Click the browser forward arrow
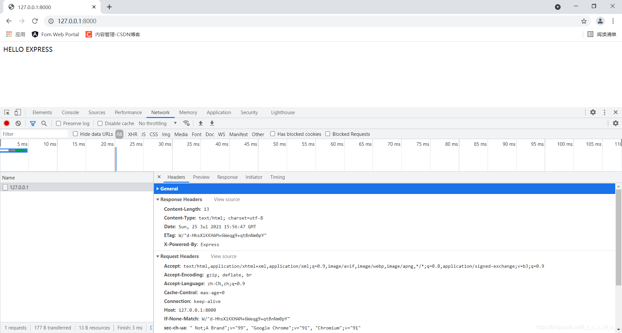622x333 pixels. pyautogui.click(x=22, y=21)
